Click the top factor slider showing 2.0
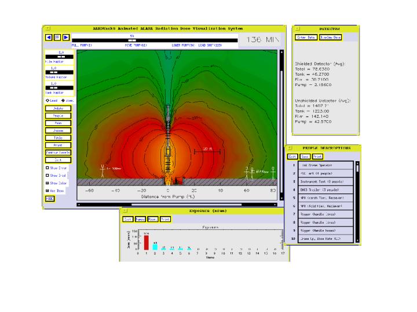This screenshot has width=417, height=312. coord(59,57)
